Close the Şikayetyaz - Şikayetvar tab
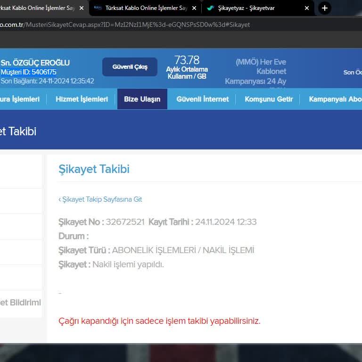362x362 pixels. click(x=306, y=8)
